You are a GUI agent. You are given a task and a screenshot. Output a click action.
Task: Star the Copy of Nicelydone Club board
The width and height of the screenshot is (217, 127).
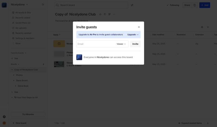click(x=100, y=14)
